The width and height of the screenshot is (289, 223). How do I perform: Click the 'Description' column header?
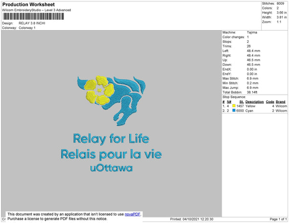pos(254,102)
